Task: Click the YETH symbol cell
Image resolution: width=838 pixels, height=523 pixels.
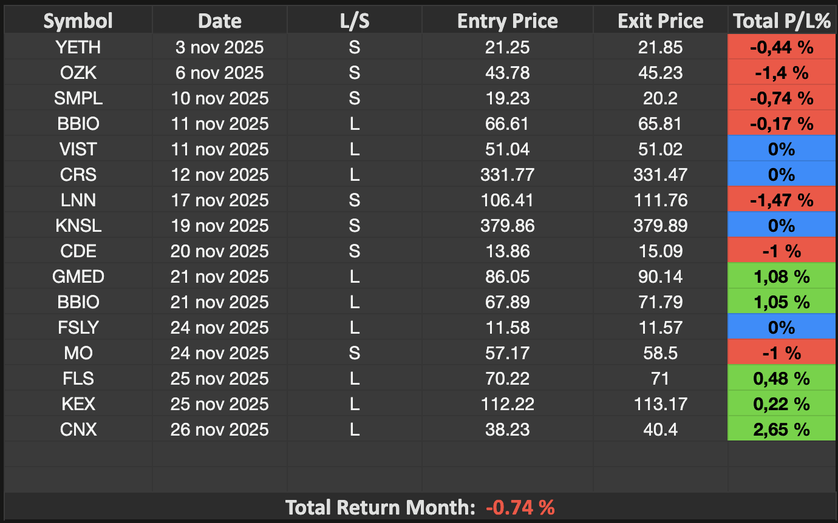Action: click(x=78, y=47)
